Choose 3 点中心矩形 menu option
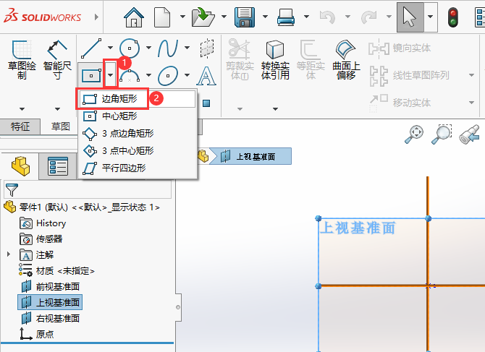The height and width of the screenshot is (352, 485). coord(138,150)
